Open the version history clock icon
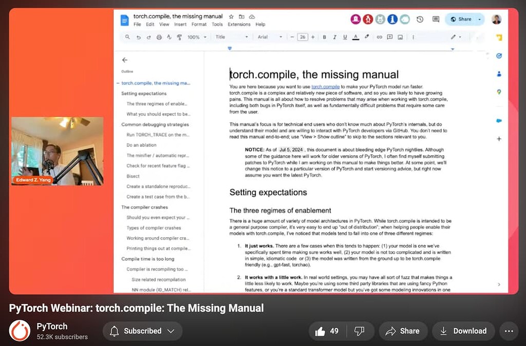This screenshot has height=346, width=526. coord(420,20)
